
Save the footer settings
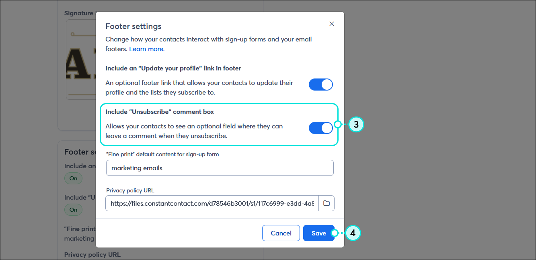click(x=318, y=233)
